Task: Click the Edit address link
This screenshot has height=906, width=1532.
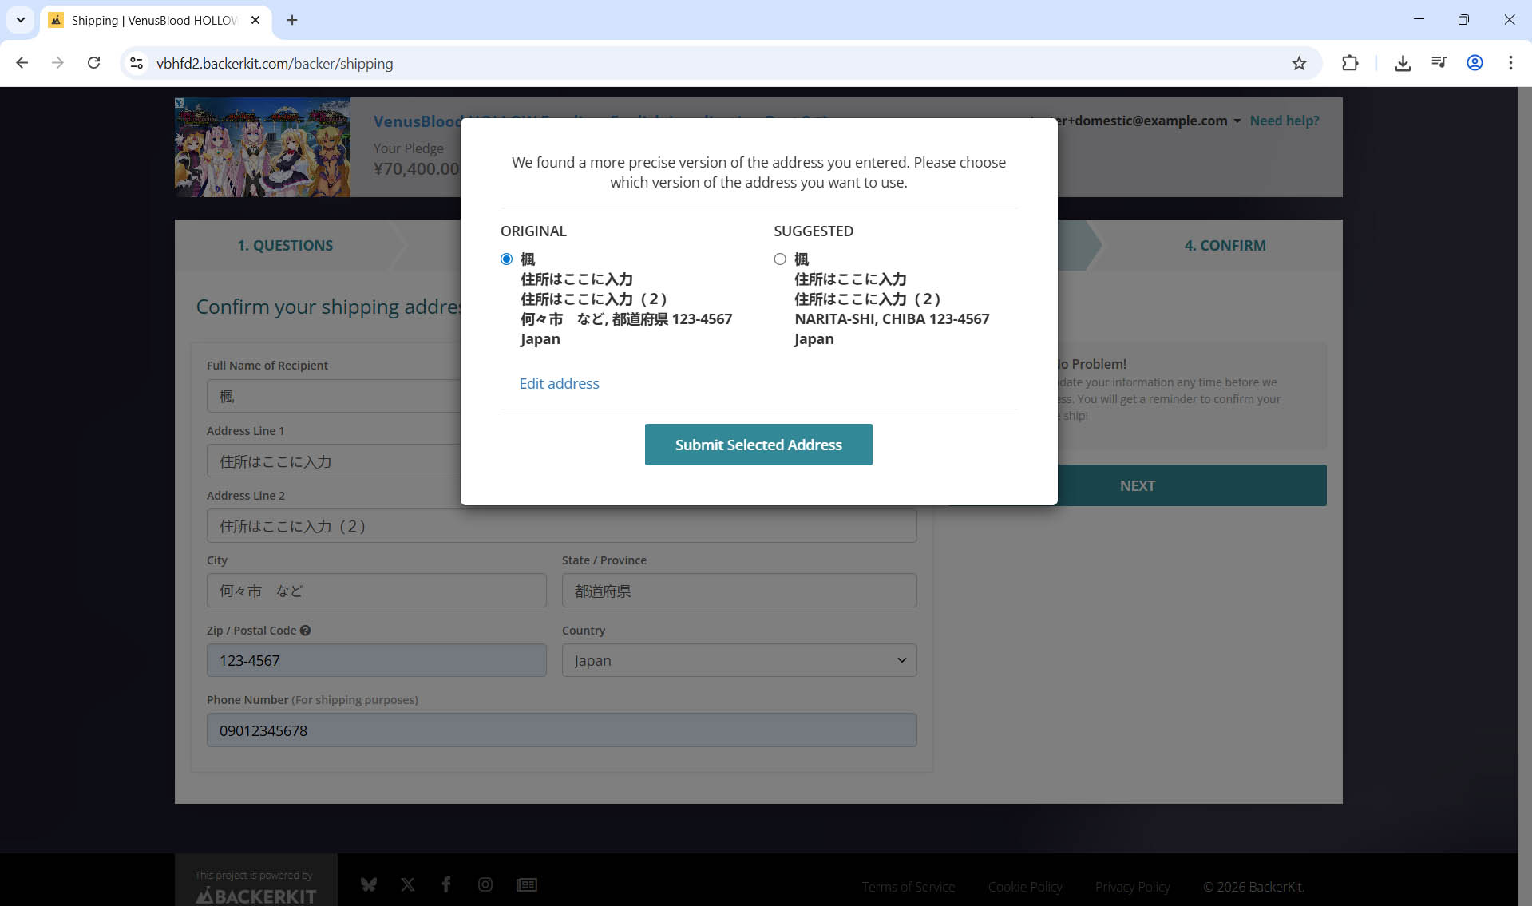Action: (x=559, y=384)
